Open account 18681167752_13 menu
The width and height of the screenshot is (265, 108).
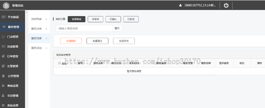tap(200, 5)
